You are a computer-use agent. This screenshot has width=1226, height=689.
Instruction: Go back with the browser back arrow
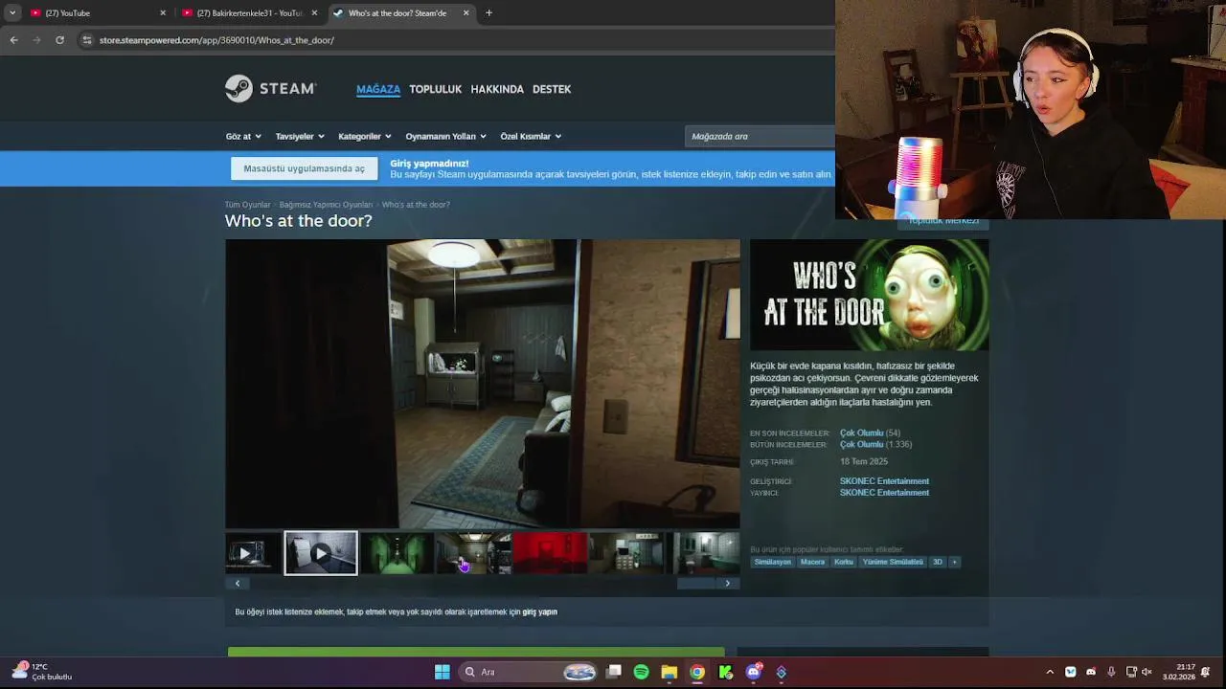click(x=13, y=40)
